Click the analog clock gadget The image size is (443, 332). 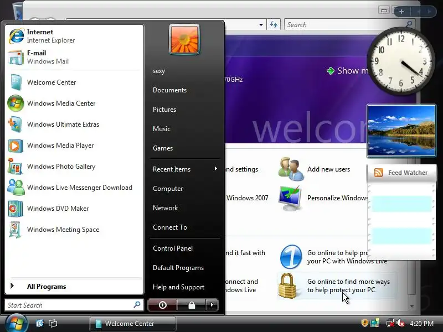401,61
